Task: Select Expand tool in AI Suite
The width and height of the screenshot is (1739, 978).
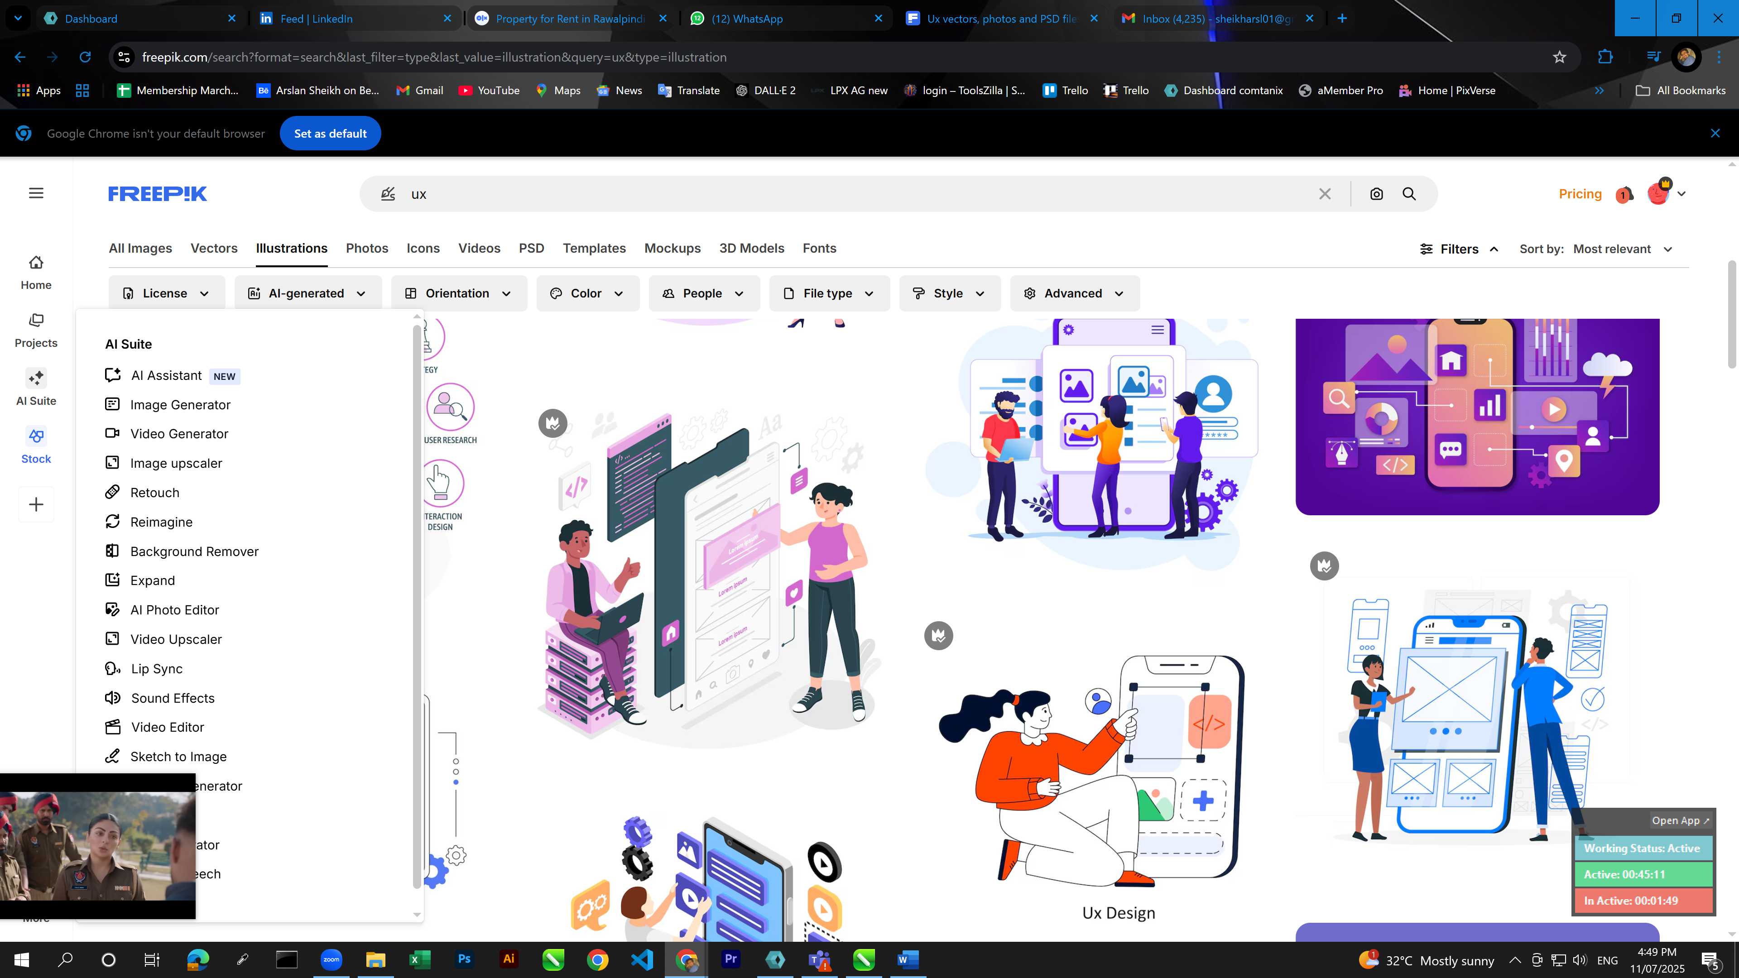Action: pos(140,580)
